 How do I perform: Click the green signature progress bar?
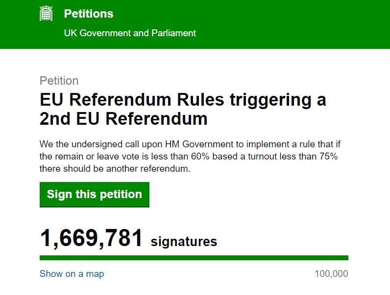coord(194,258)
